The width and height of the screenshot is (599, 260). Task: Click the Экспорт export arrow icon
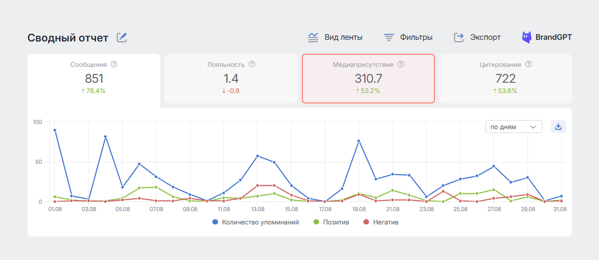pyautogui.click(x=459, y=38)
